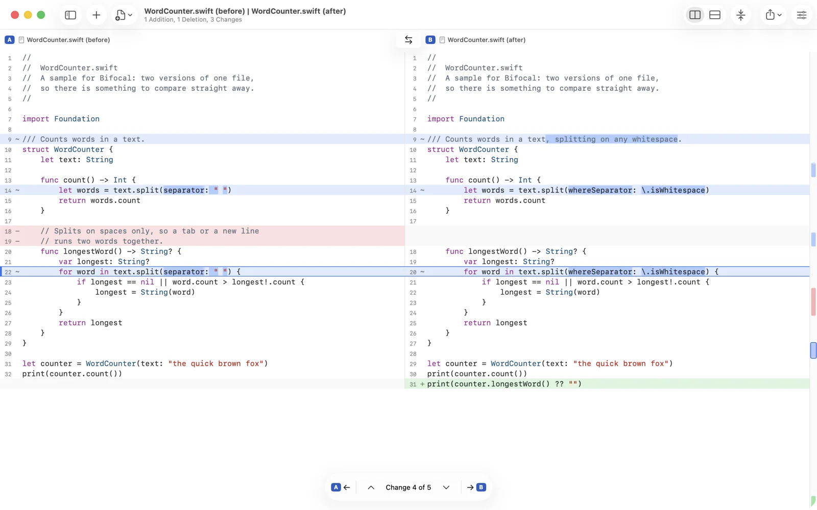
Task: Swap the A and B sides
Action: click(x=408, y=40)
